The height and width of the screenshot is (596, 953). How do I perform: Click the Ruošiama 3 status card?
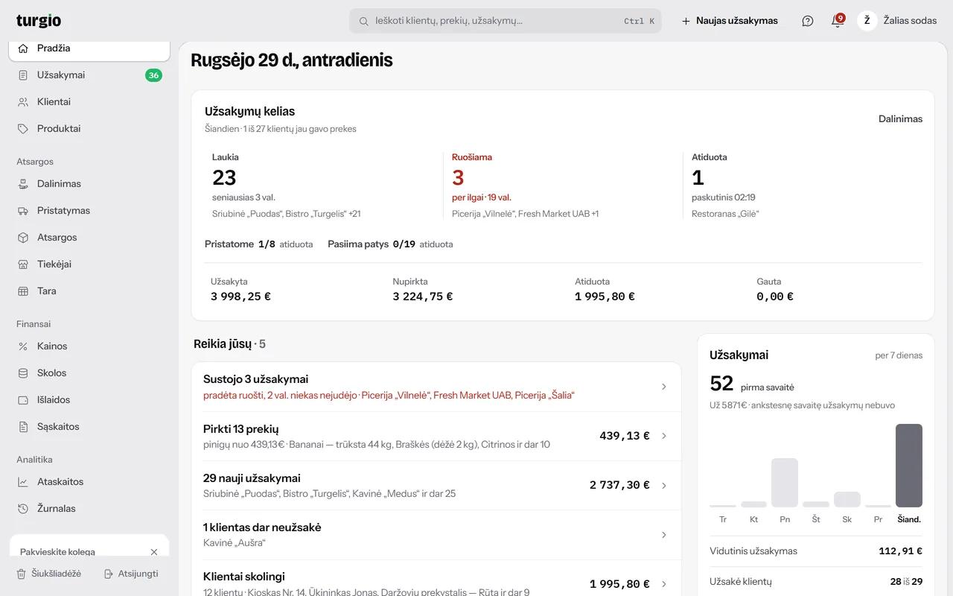563,186
